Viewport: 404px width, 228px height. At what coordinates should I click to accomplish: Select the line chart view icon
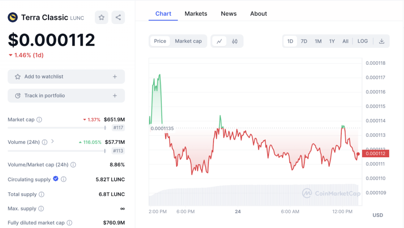point(219,41)
